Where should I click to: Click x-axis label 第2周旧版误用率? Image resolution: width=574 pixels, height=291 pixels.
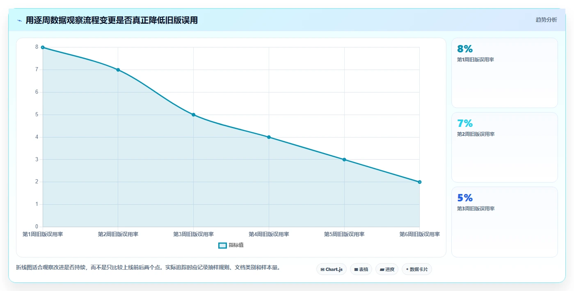(118, 235)
